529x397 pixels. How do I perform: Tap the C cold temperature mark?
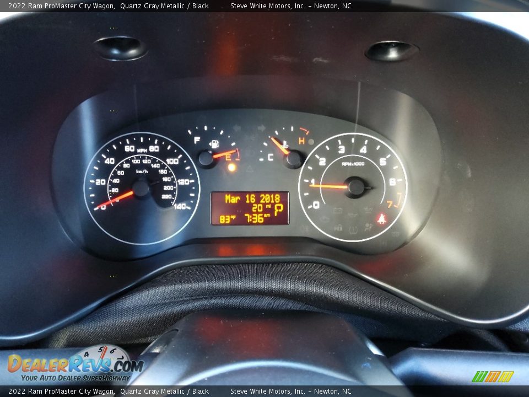270,157
